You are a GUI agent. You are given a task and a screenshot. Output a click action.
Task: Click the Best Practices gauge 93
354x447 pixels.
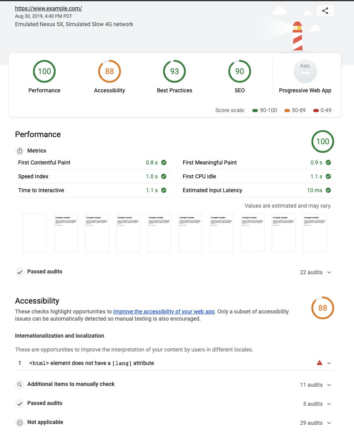point(174,72)
